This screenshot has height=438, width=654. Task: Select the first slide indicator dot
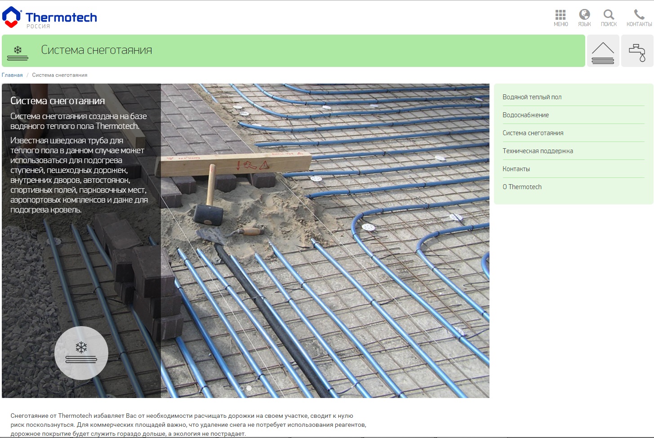coord(242,388)
